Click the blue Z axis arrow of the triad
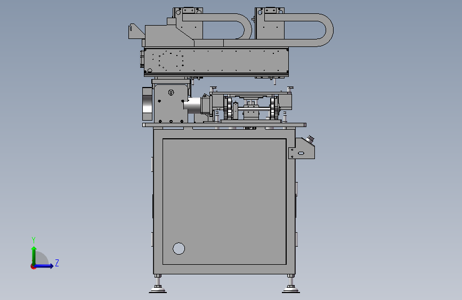Viewport: 462px width, 300px height. tap(44, 266)
